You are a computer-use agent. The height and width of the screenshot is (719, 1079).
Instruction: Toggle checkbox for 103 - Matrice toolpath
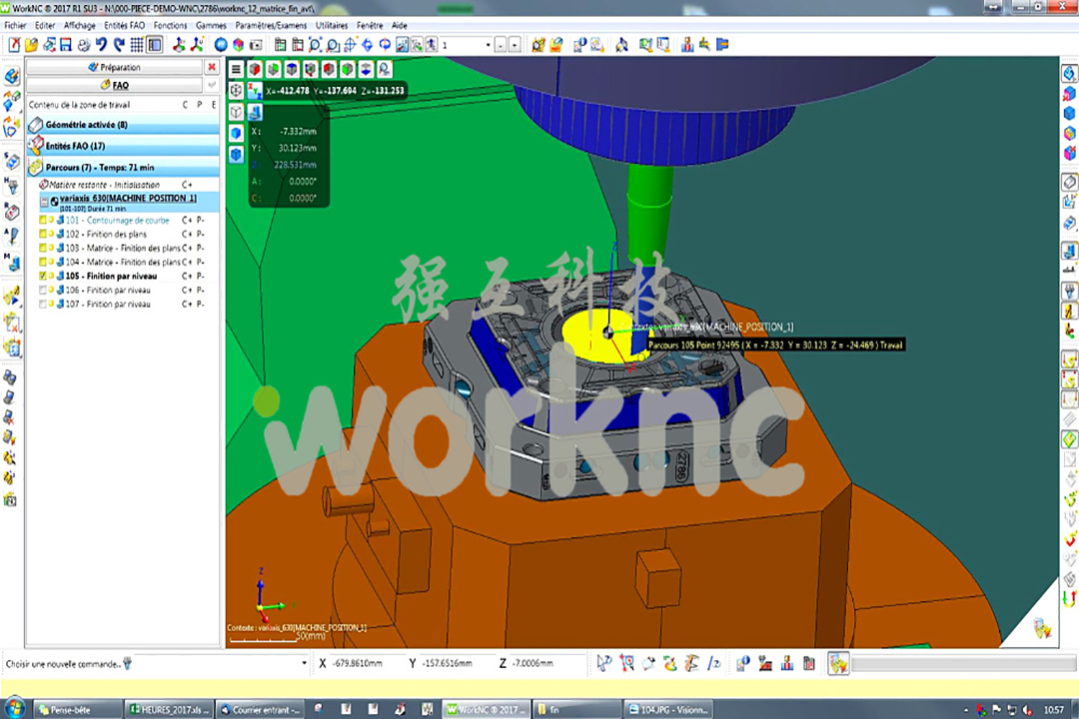(43, 248)
